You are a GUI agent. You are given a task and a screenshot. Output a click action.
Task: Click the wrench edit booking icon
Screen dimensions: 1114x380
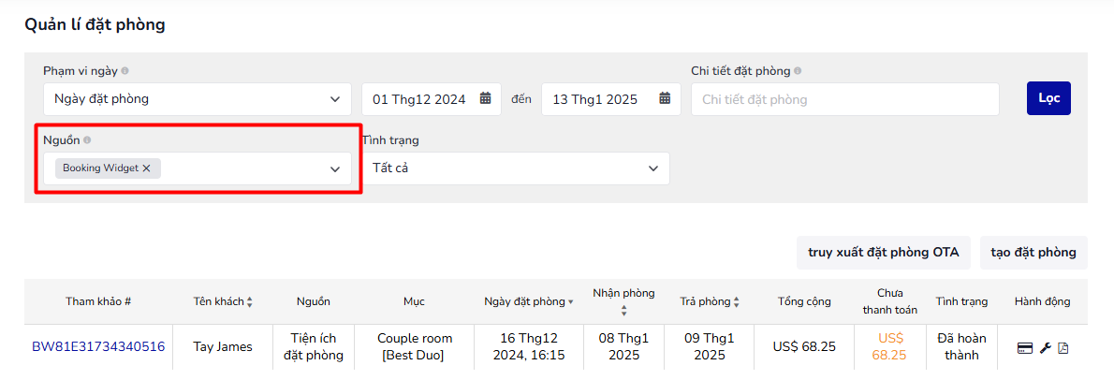click(1046, 348)
